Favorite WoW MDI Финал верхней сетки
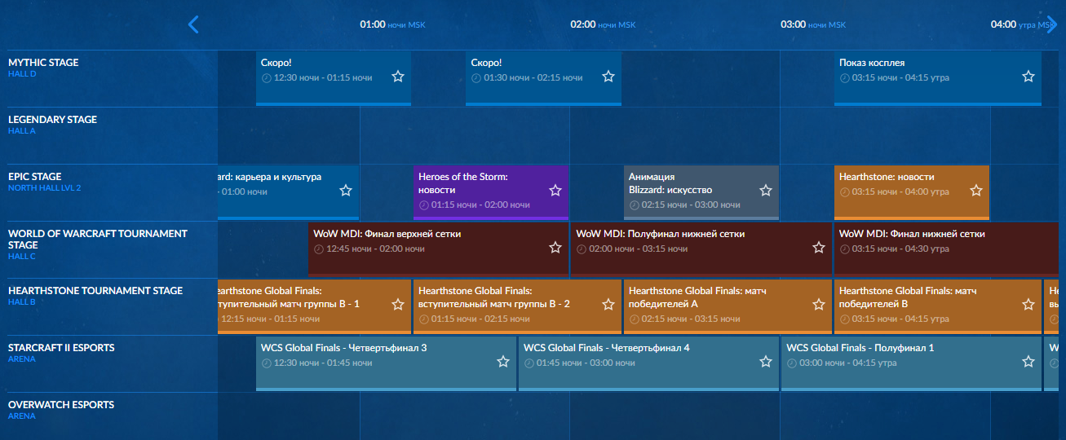 pos(555,248)
